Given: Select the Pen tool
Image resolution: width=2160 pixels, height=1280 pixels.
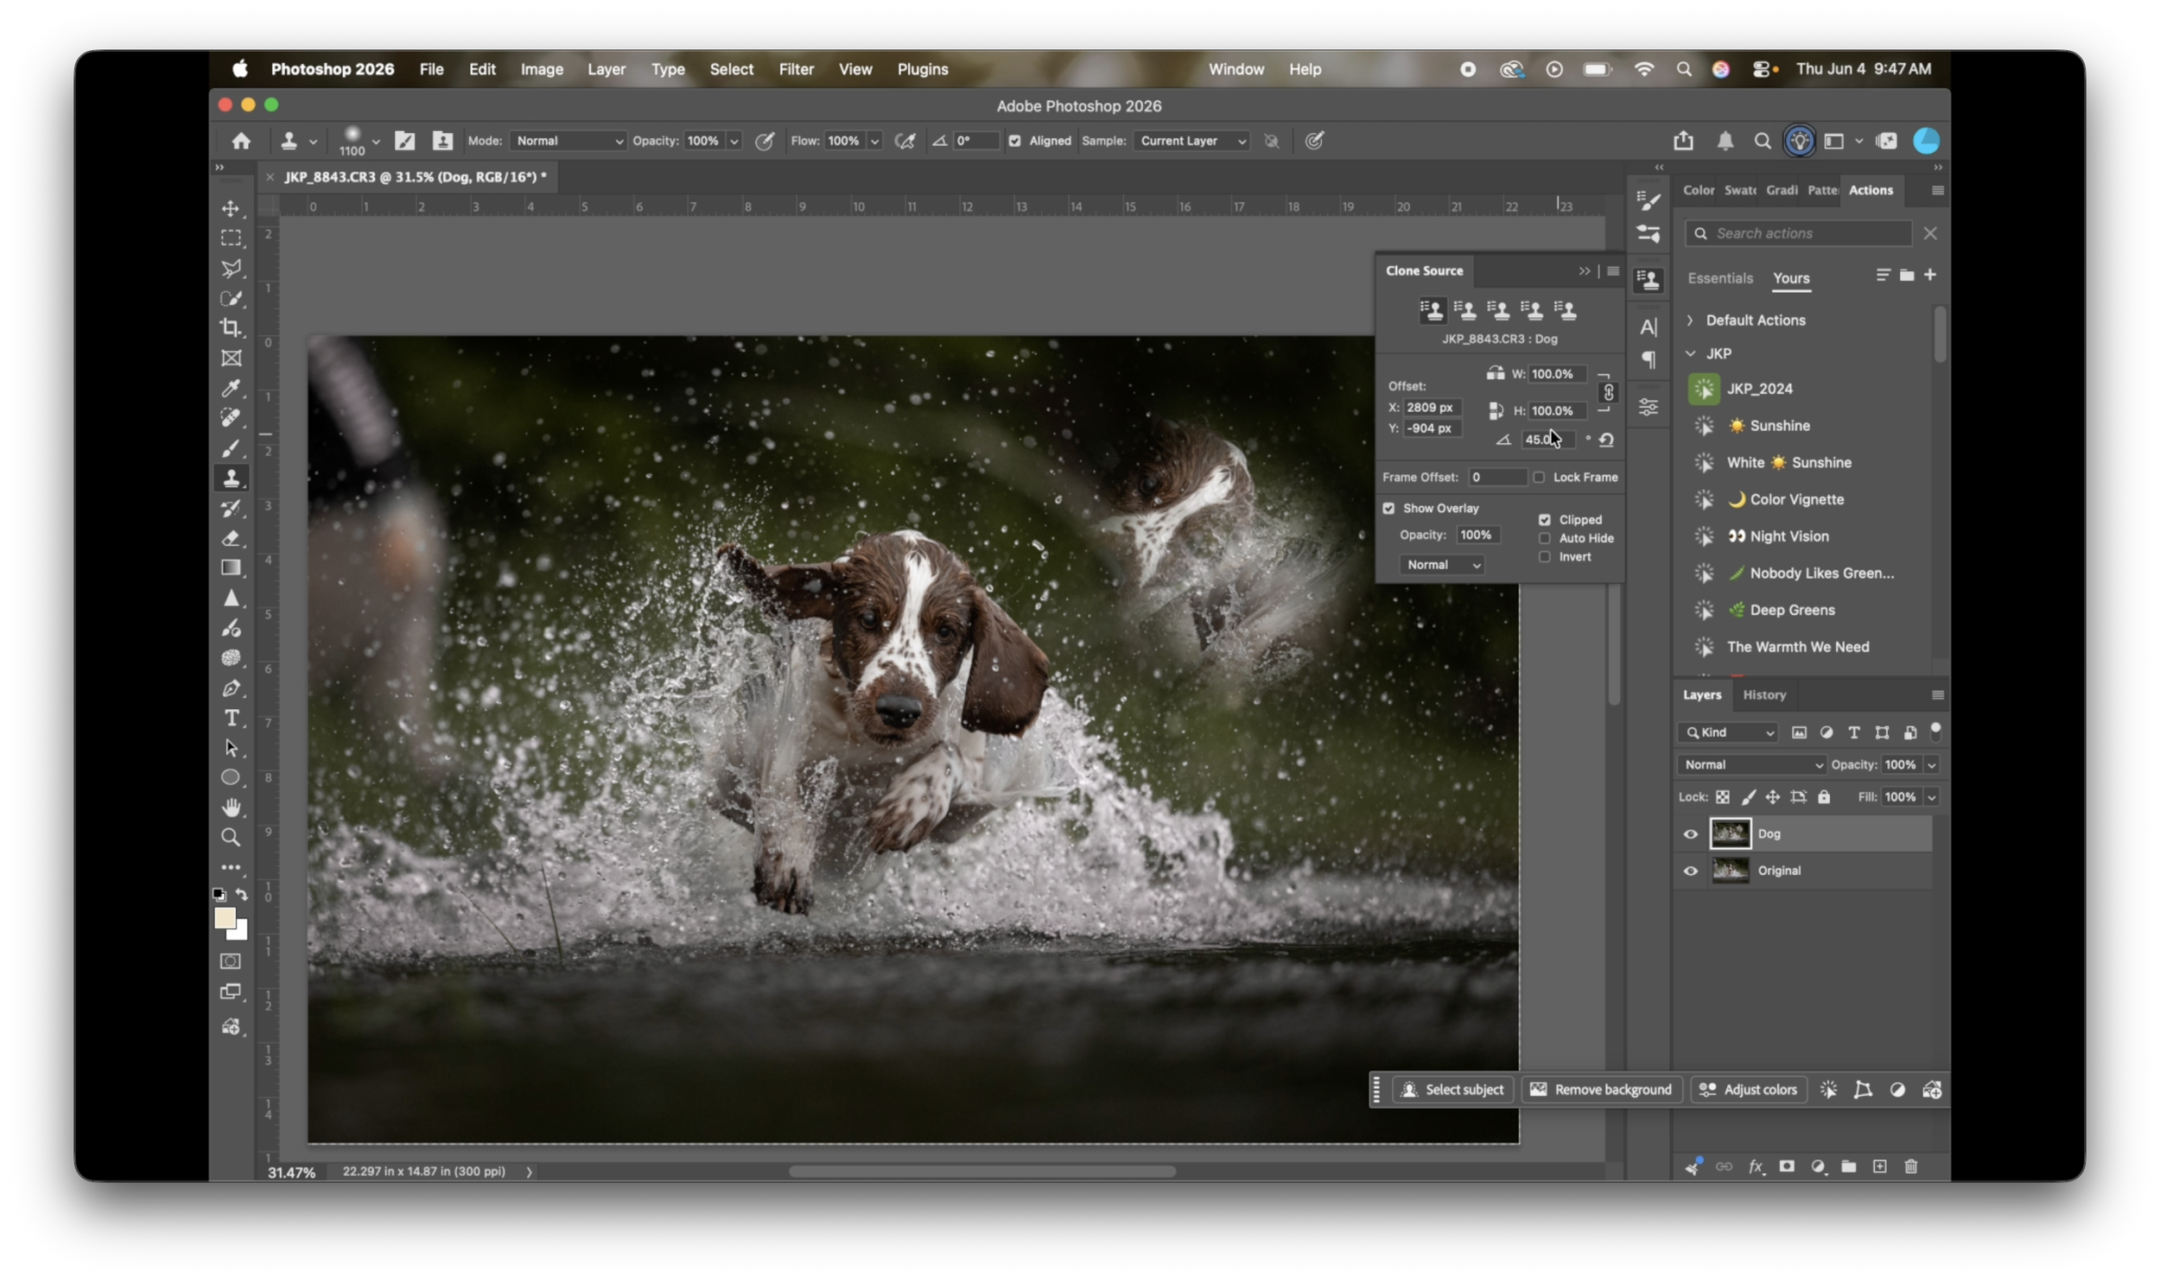Looking at the screenshot, I should tap(231, 688).
